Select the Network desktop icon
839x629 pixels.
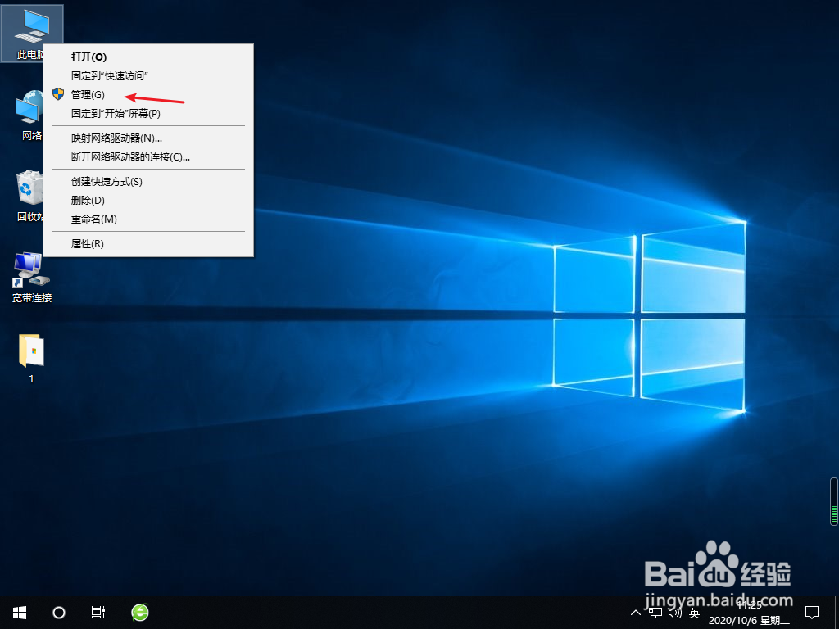click(30, 115)
